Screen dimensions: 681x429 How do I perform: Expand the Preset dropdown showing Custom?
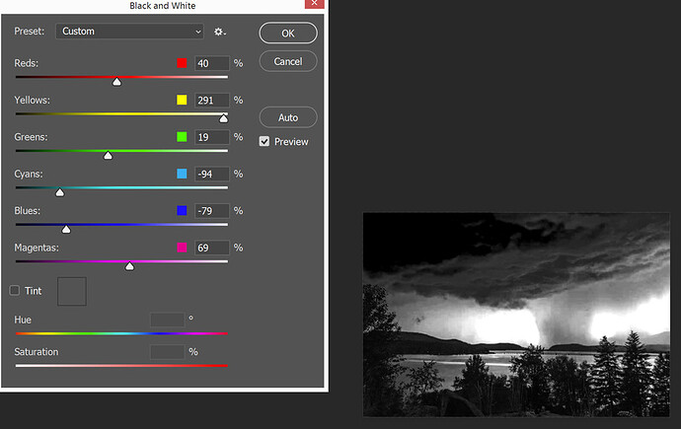click(x=129, y=32)
